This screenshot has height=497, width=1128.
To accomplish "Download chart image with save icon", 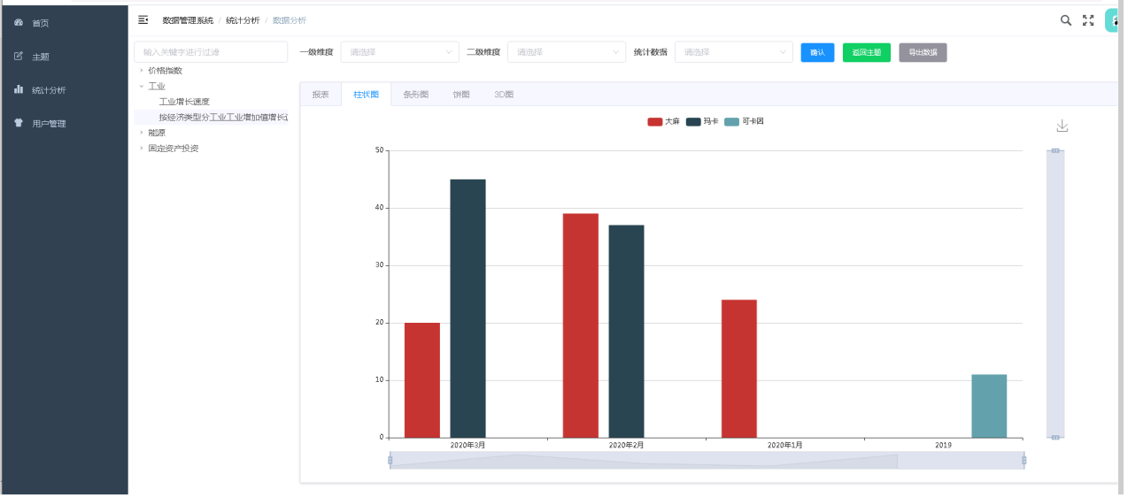I will [1062, 126].
